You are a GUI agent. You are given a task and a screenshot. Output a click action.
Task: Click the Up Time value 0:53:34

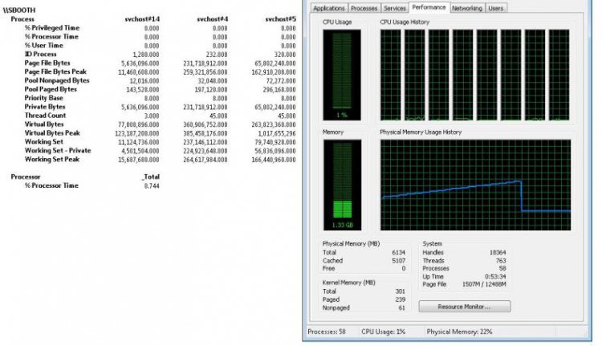[x=495, y=276]
